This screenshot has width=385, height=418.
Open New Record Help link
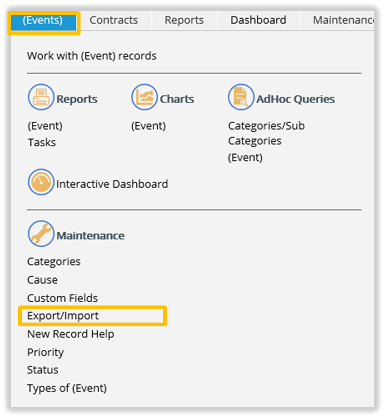(x=70, y=334)
